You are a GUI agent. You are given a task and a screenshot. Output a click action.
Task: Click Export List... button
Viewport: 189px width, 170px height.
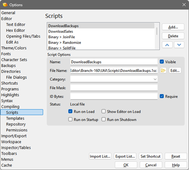pos(125,156)
